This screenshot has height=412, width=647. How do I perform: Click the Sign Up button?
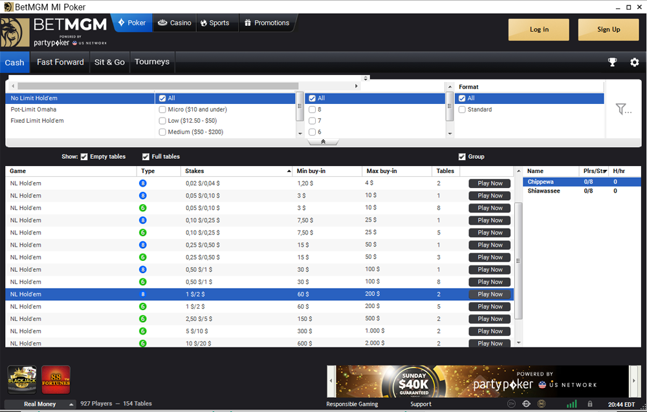pyautogui.click(x=609, y=30)
